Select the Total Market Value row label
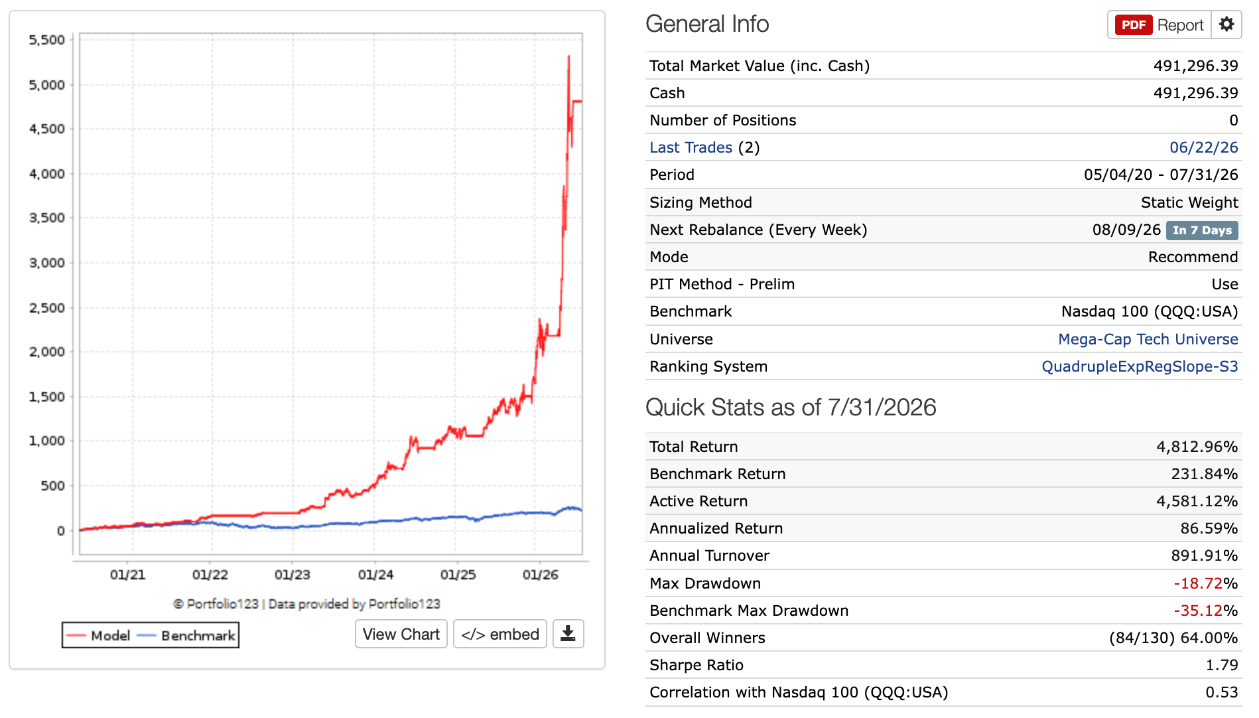The width and height of the screenshot is (1259, 718). pyautogui.click(x=760, y=66)
